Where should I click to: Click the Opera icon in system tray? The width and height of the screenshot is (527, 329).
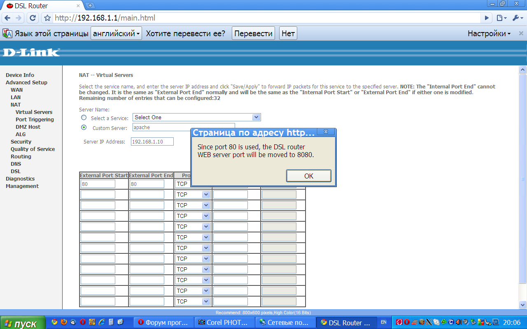point(406,322)
